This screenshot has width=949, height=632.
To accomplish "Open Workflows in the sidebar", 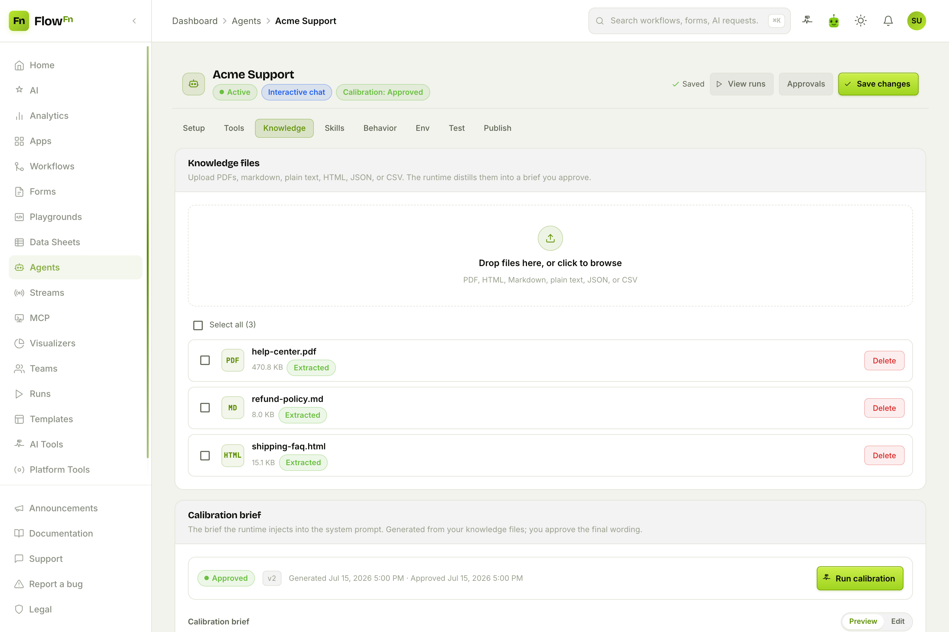I will (76, 166).
